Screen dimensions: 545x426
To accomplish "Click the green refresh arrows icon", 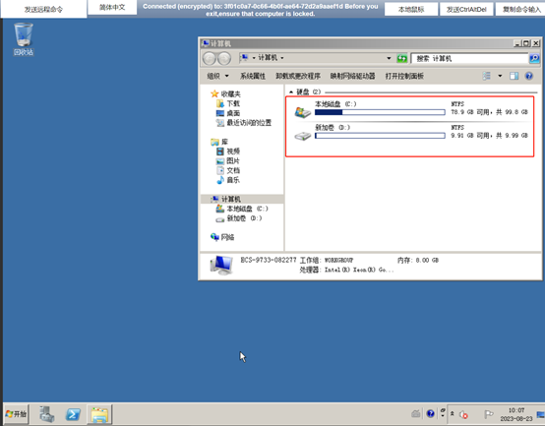I will (x=402, y=58).
